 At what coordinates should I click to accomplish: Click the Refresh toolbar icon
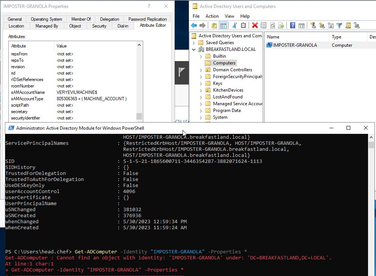272,25
